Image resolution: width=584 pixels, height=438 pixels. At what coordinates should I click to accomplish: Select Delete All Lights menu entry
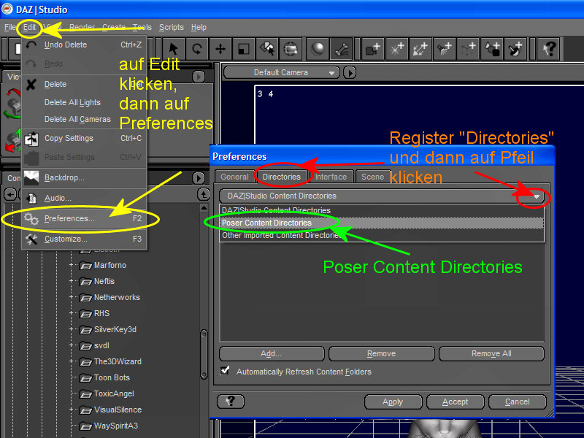click(84, 102)
